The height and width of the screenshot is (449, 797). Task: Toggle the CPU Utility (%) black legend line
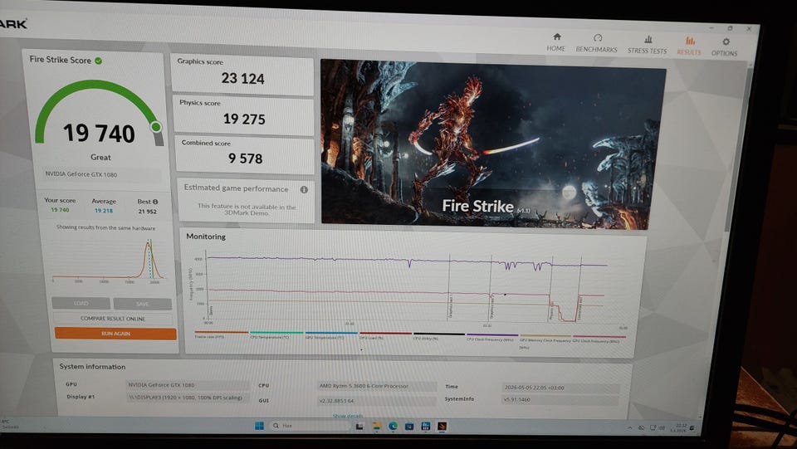[x=438, y=336]
